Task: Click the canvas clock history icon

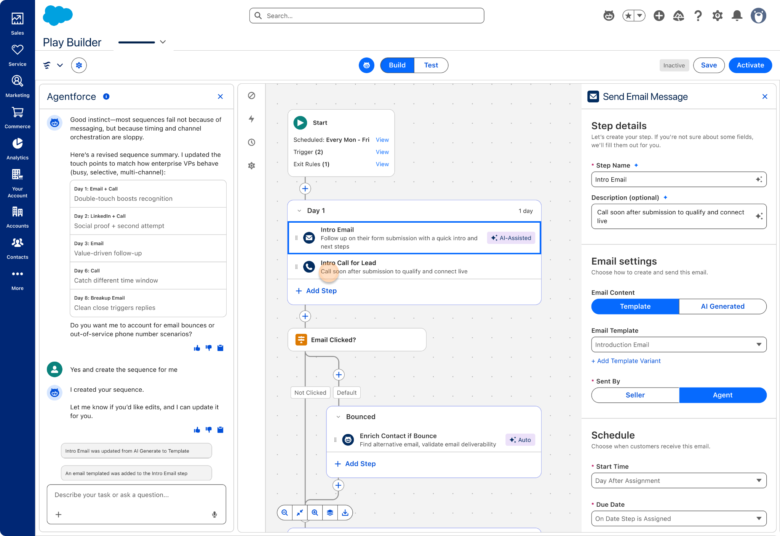Action: pos(251,142)
